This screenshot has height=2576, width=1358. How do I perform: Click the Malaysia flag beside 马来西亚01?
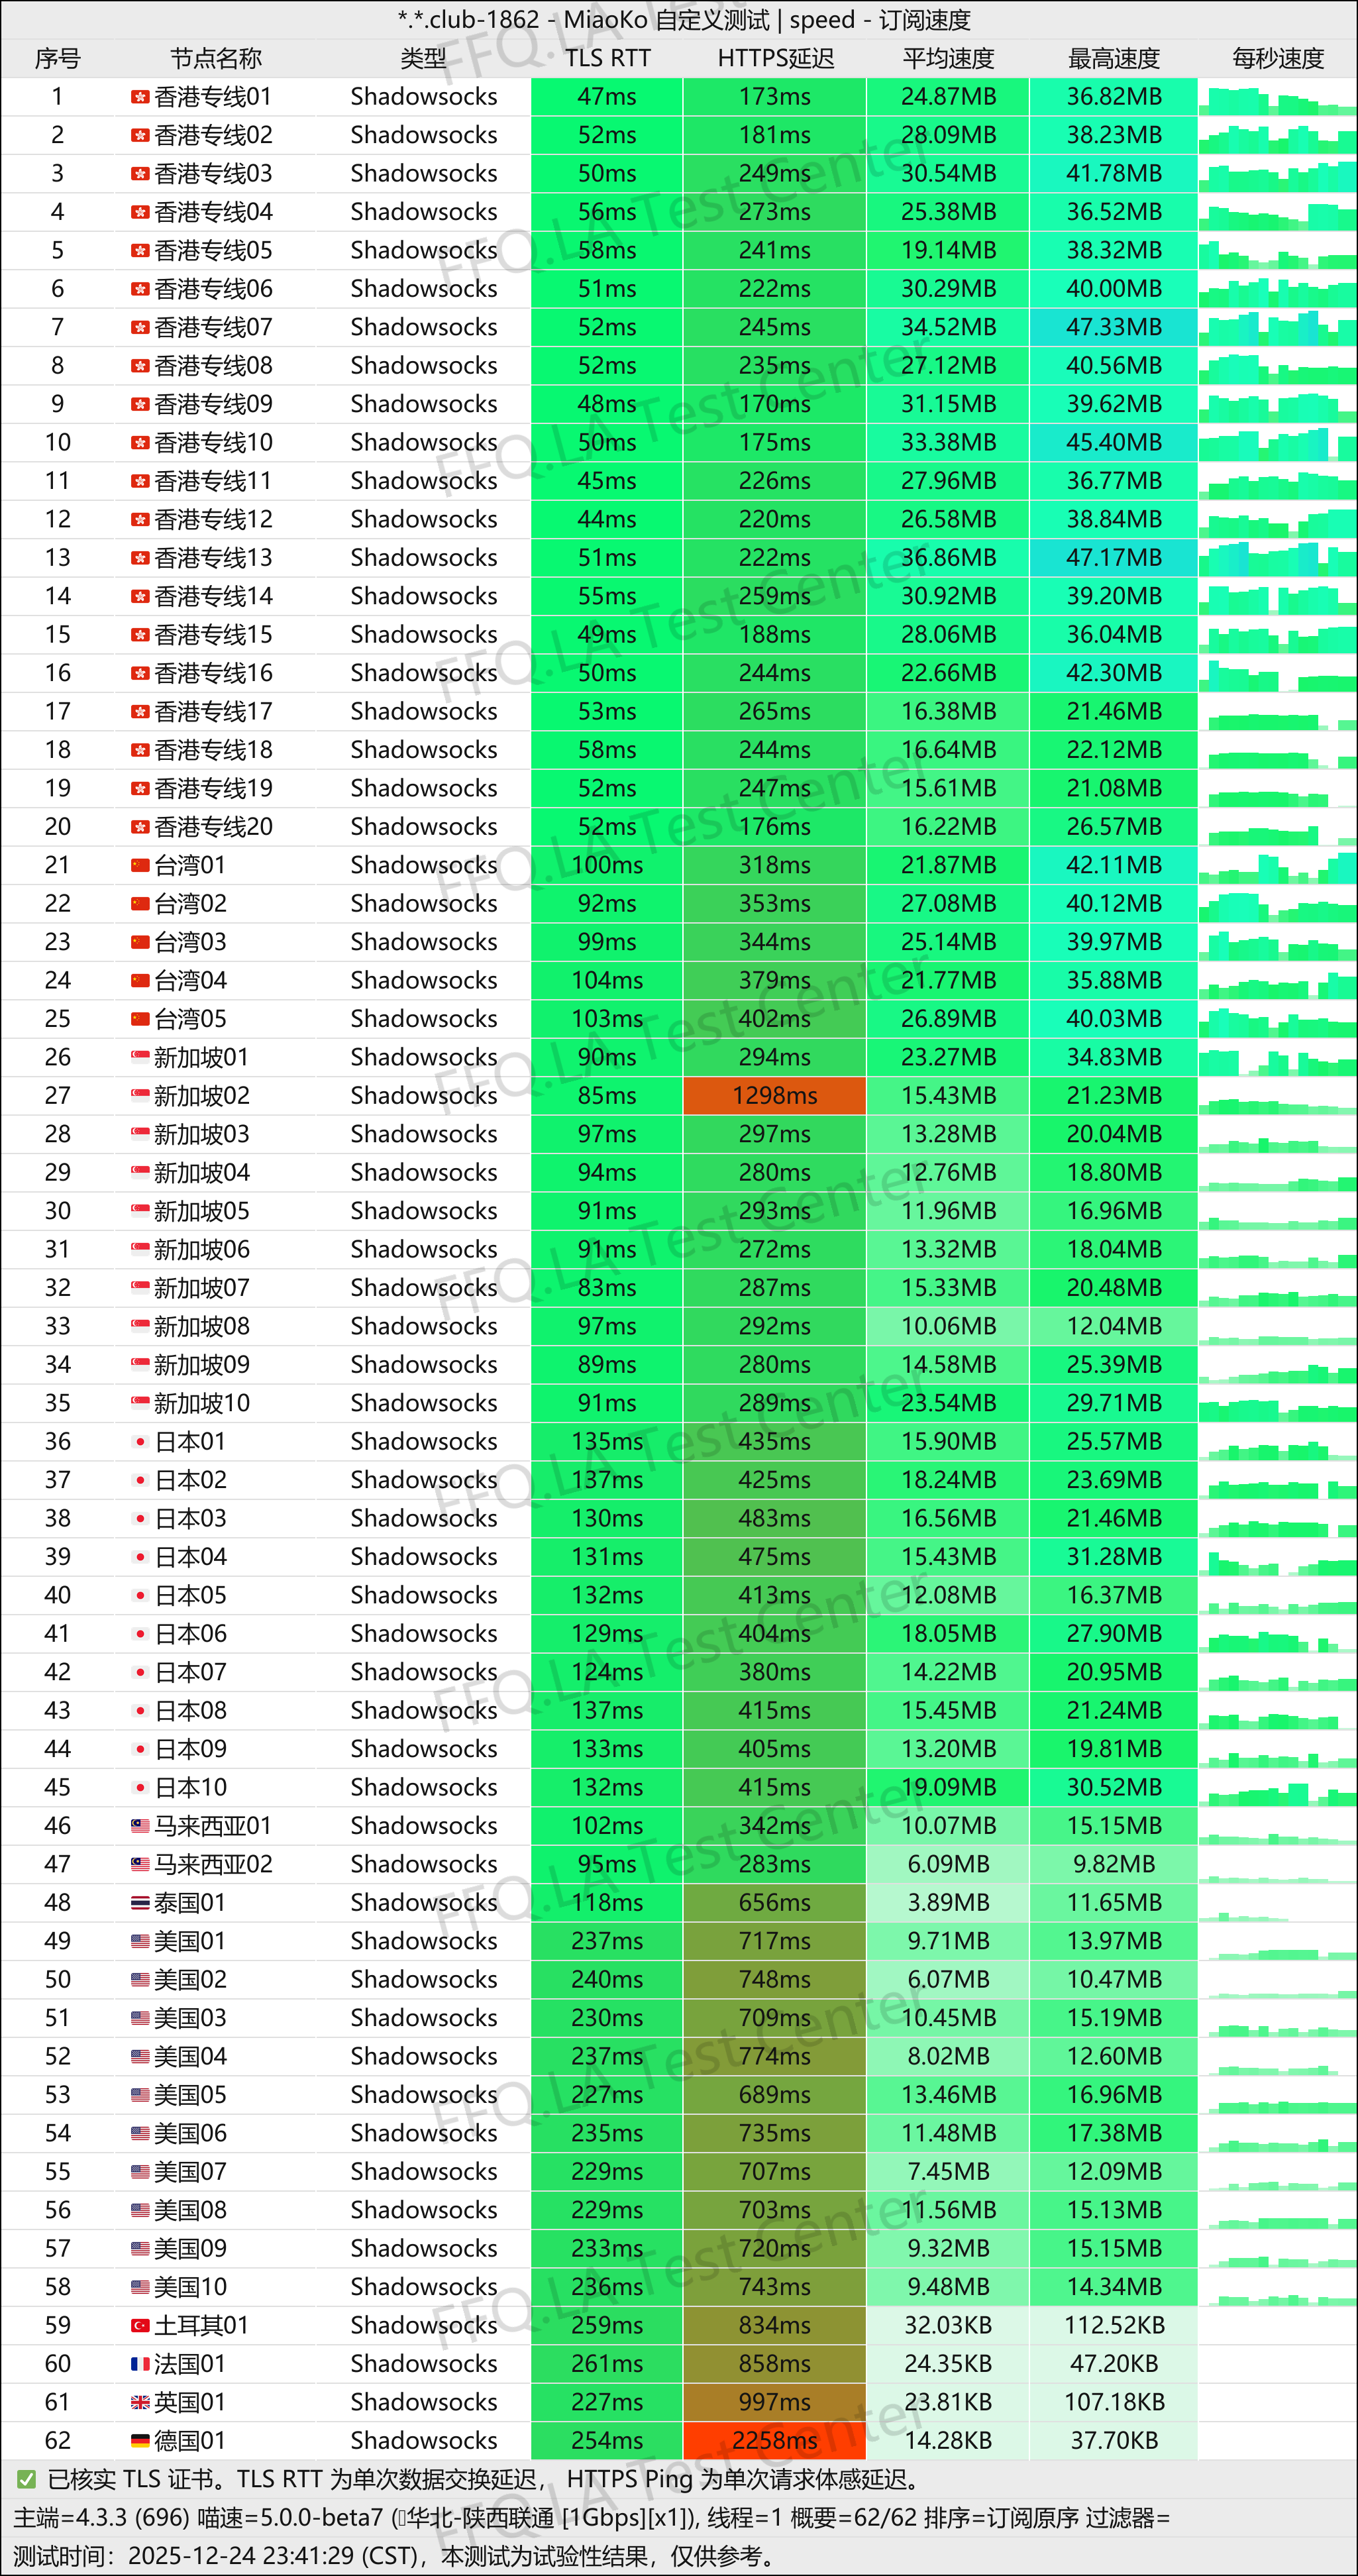pos(140,1825)
